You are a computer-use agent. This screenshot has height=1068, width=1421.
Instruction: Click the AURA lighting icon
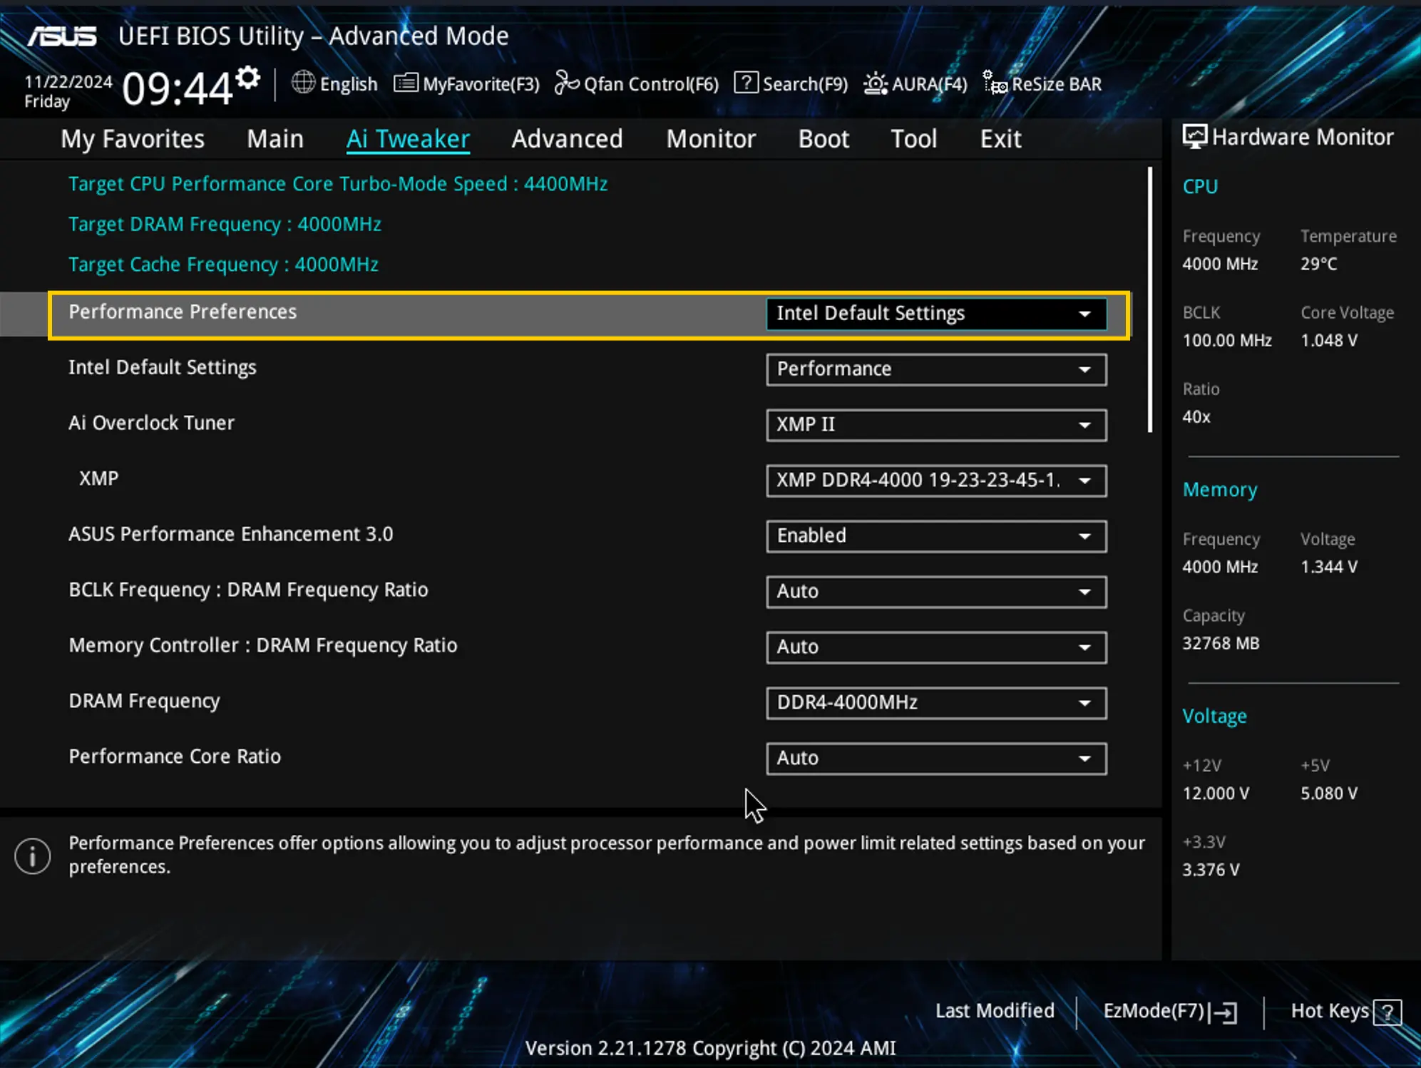(876, 83)
